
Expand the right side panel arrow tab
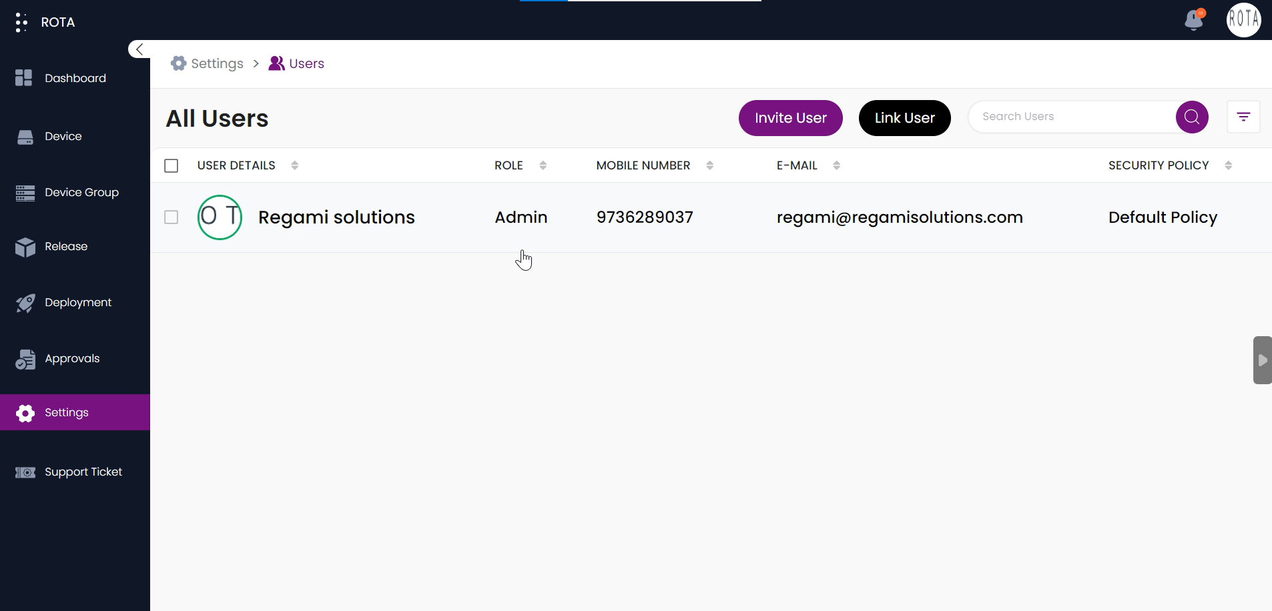1262,360
